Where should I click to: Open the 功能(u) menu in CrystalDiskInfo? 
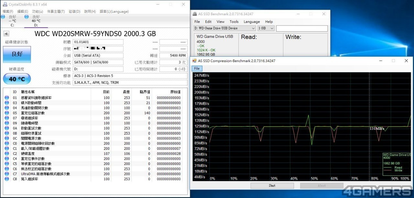point(38,12)
